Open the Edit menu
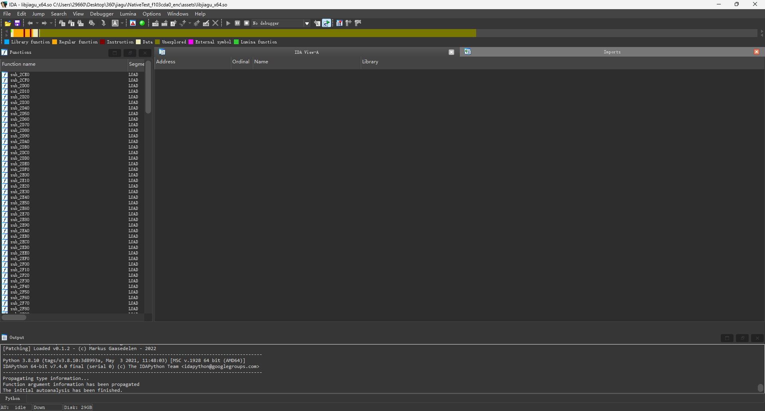 (x=22, y=14)
